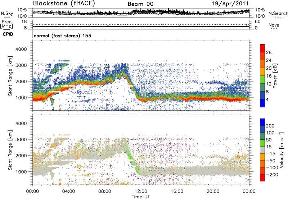288x199 pixels.
Task: Click the '4' Power scale value
Action: (x=267, y=100)
